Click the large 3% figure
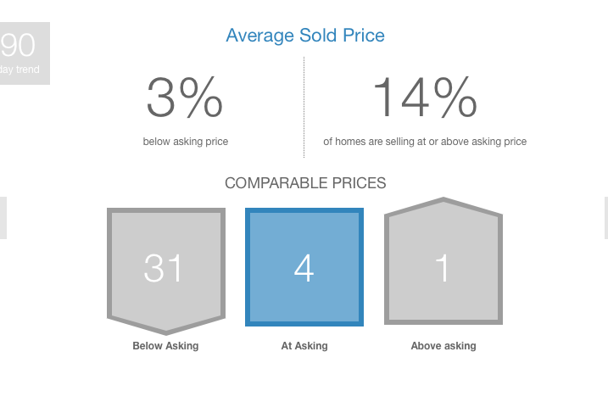 (x=185, y=98)
